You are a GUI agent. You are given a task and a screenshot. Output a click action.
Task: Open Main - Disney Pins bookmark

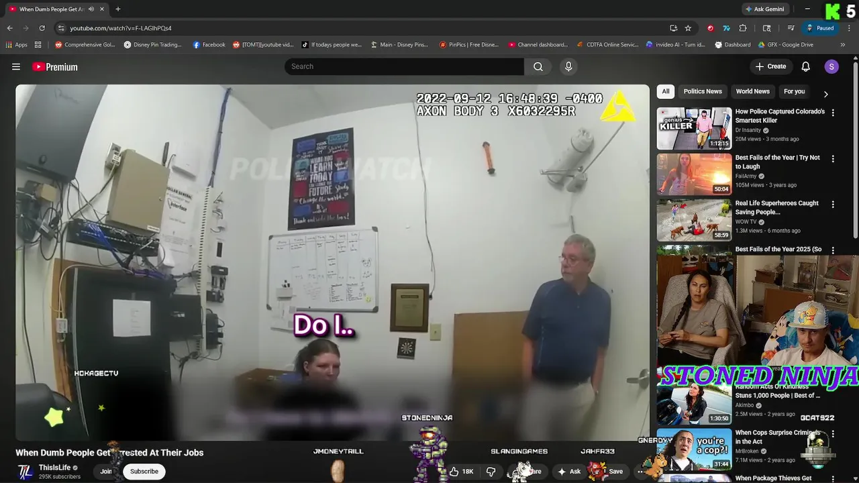pyautogui.click(x=399, y=45)
